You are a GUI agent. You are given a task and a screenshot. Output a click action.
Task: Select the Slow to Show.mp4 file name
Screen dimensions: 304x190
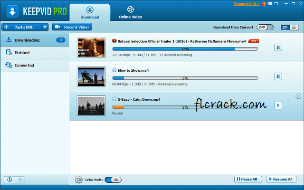133,70
